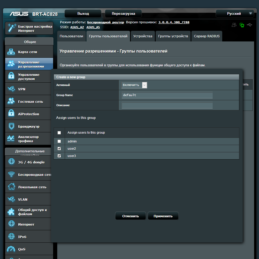Click the user2 name text
The width and height of the screenshot is (259, 259).
point(72,149)
